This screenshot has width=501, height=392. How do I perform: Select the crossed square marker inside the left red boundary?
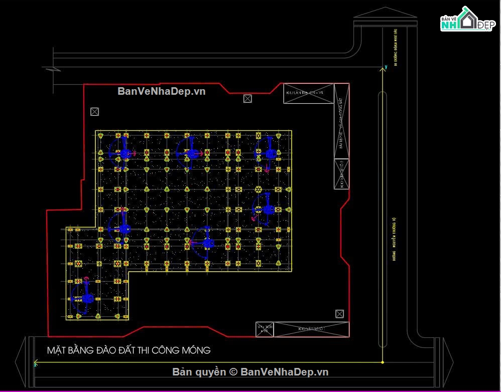click(94, 112)
